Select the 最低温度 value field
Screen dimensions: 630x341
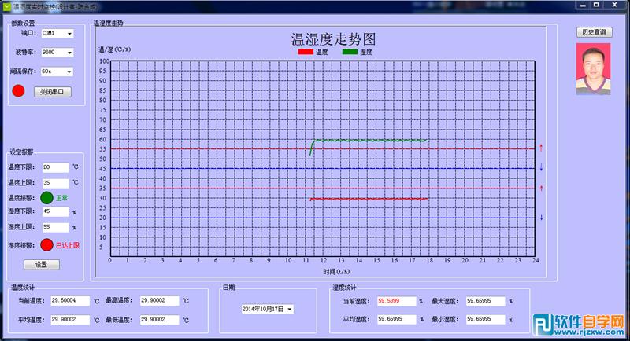pyautogui.click(x=160, y=320)
